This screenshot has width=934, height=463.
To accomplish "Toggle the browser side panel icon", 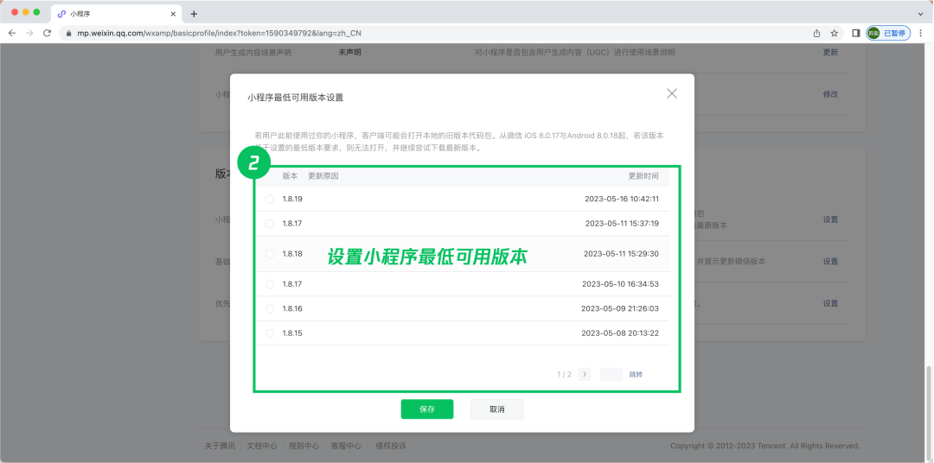I will [856, 34].
